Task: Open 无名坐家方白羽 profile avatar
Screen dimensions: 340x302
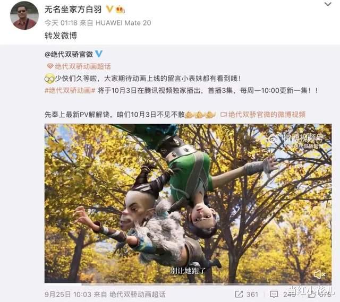Action: (x=24, y=16)
